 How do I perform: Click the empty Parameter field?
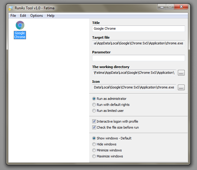pos(138,58)
